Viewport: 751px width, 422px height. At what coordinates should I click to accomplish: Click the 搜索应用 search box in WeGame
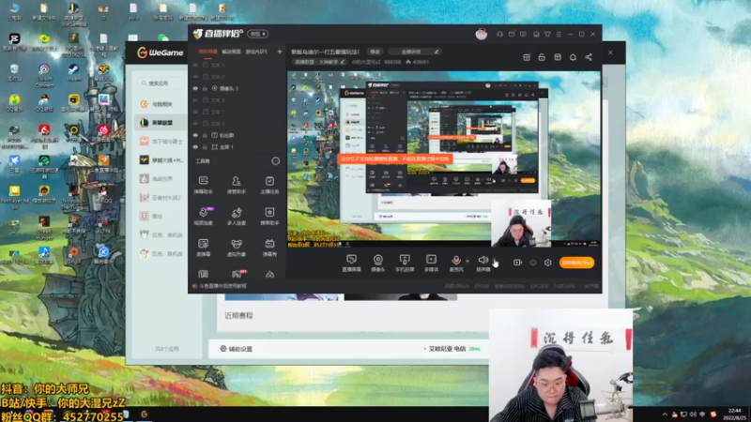(x=161, y=83)
